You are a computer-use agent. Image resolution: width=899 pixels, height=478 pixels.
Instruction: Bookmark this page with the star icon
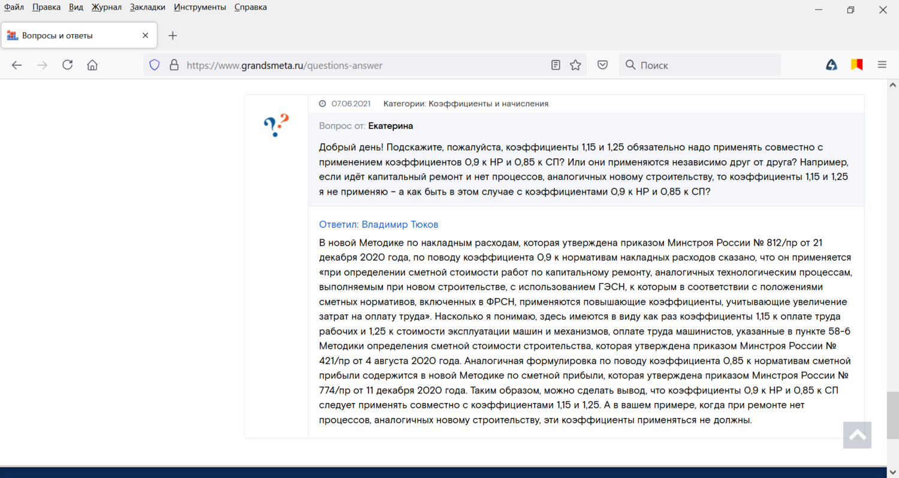575,65
